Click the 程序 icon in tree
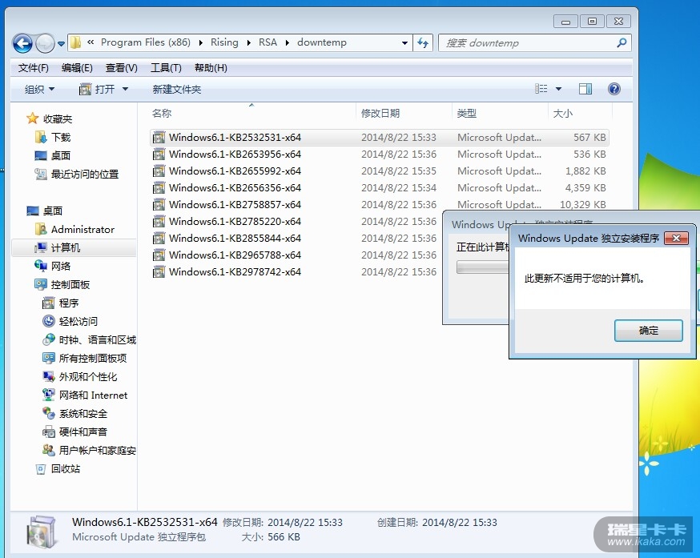This screenshot has height=558, width=700. [48, 303]
